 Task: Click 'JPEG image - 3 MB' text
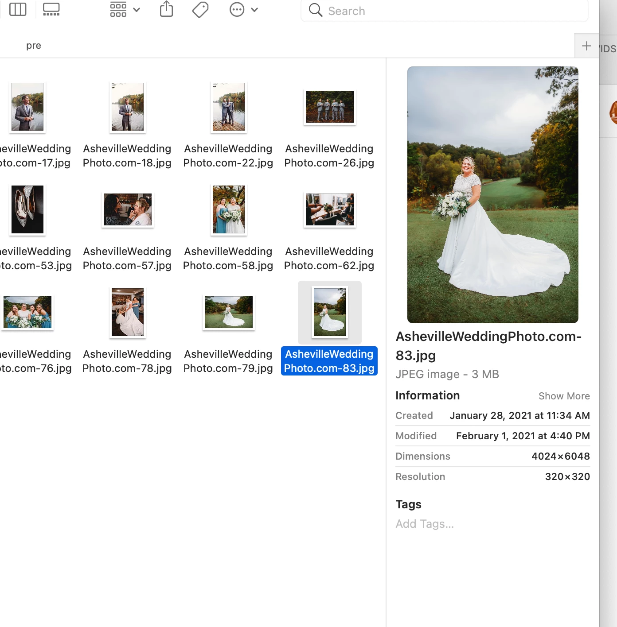[x=447, y=375]
